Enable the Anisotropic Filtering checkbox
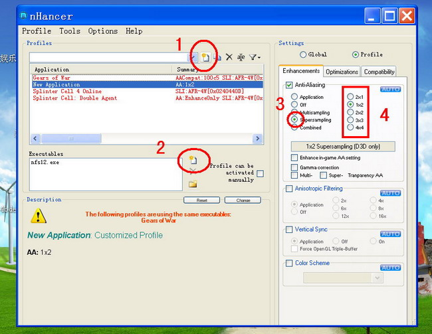 (x=289, y=189)
